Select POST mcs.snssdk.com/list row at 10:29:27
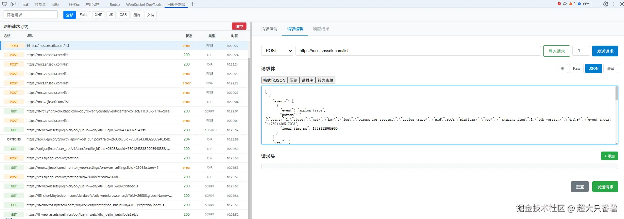Viewport: 624px width, 219px height. 124,46
